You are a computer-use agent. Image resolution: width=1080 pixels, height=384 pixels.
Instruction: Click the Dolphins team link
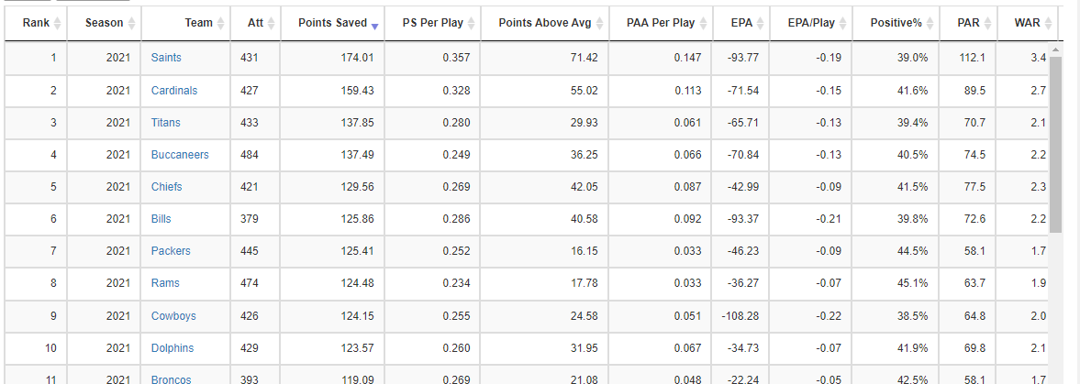(173, 348)
